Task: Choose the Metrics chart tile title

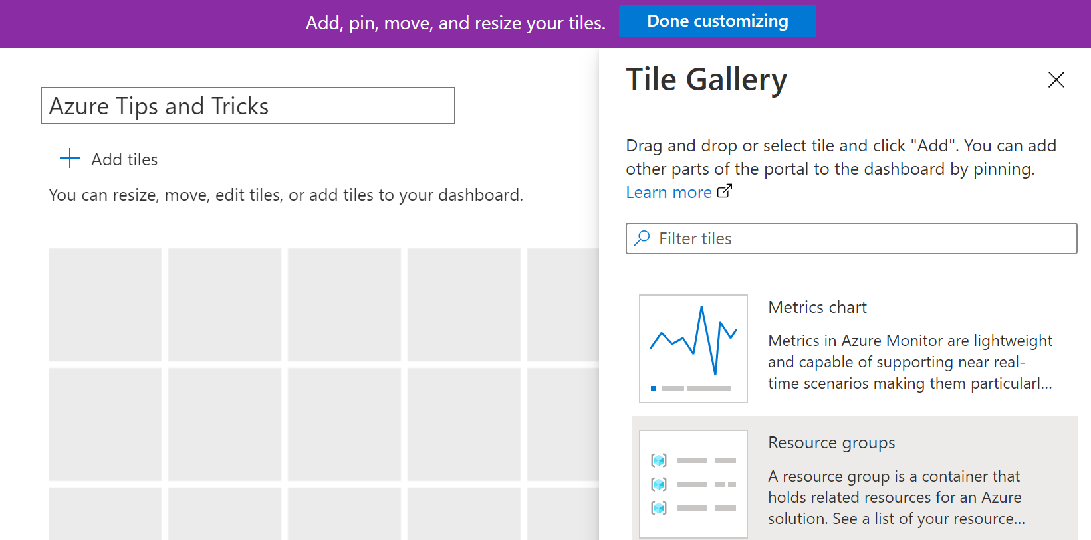Action: tap(817, 307)
